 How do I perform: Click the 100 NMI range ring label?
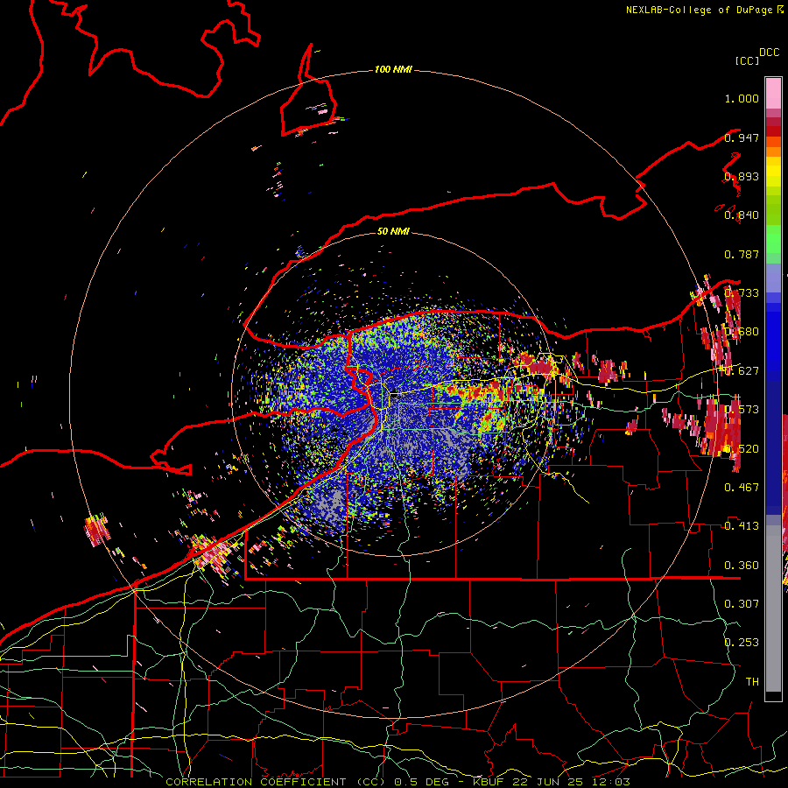[393, 69]
